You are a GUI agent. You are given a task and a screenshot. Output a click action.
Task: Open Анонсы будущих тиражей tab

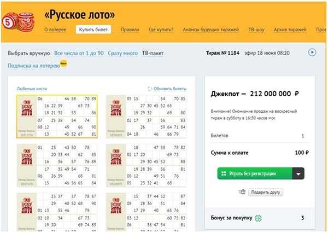211,30
